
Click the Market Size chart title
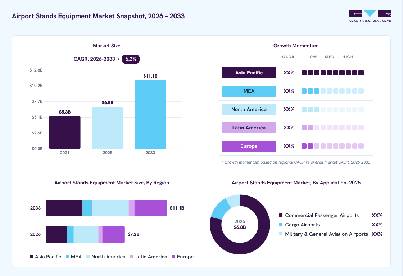[x=107, y=46]
